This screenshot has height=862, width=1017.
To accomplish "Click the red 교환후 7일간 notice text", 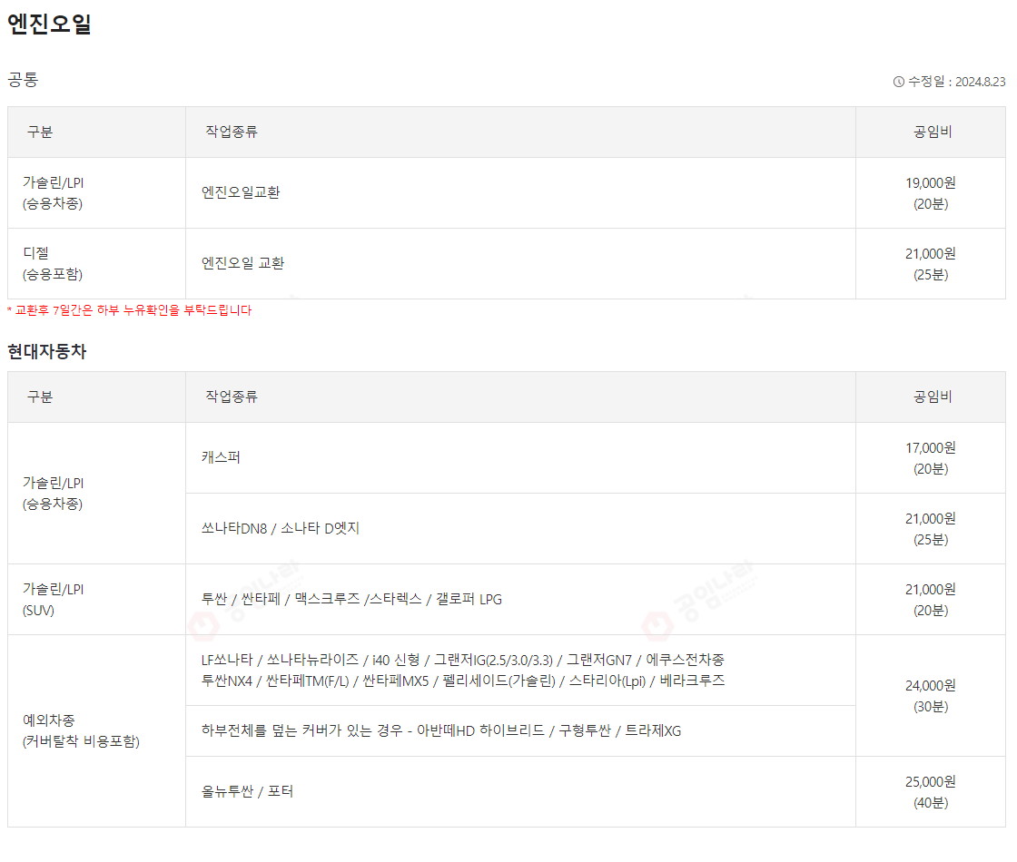I will click(x=129, y=310).
